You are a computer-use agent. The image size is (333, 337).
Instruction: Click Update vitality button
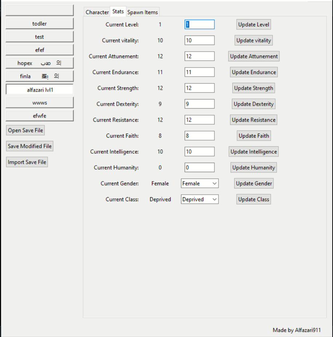[x=254, y=40]
